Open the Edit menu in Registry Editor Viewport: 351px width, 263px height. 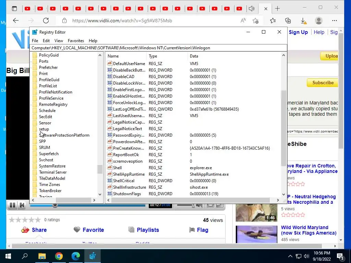pos(46,41)
